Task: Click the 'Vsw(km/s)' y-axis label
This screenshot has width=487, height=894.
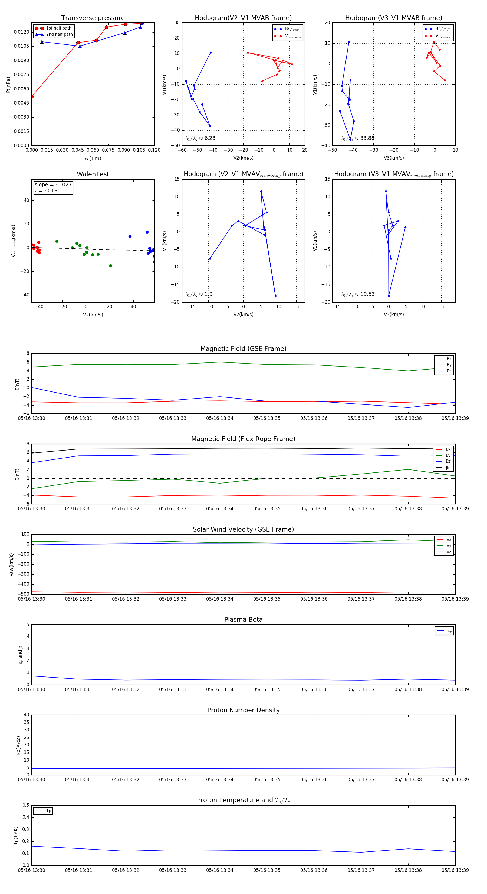Action: coord(11,565)
